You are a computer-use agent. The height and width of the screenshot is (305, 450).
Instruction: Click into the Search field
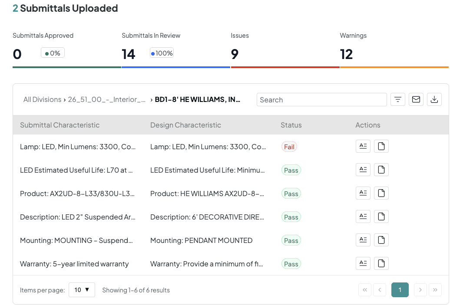322,100
